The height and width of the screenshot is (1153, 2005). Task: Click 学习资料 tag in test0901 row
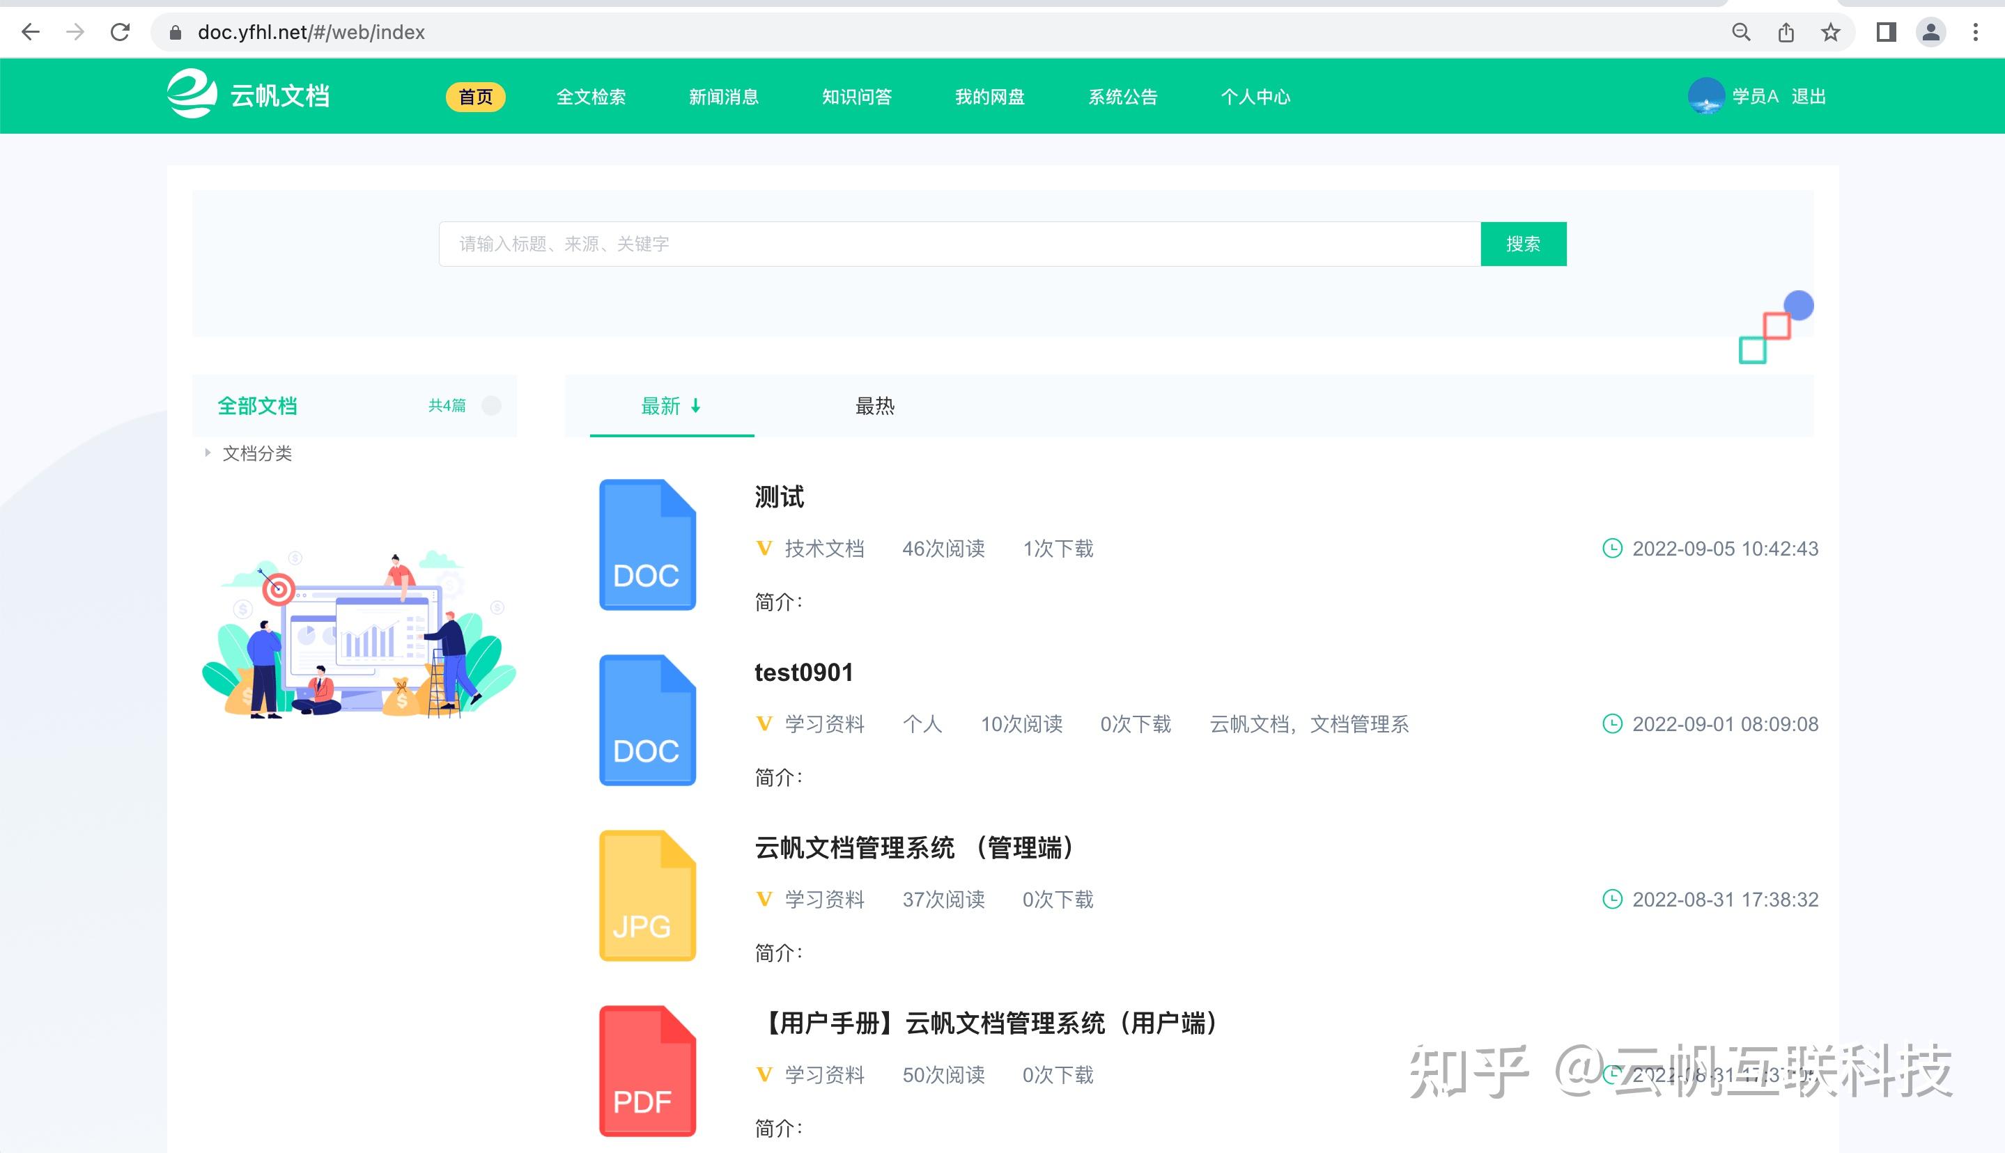(825, 724)
